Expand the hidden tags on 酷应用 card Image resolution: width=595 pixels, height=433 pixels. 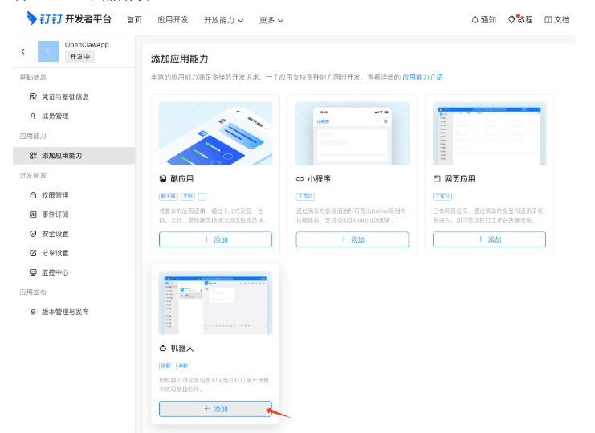tap(202, 196)
